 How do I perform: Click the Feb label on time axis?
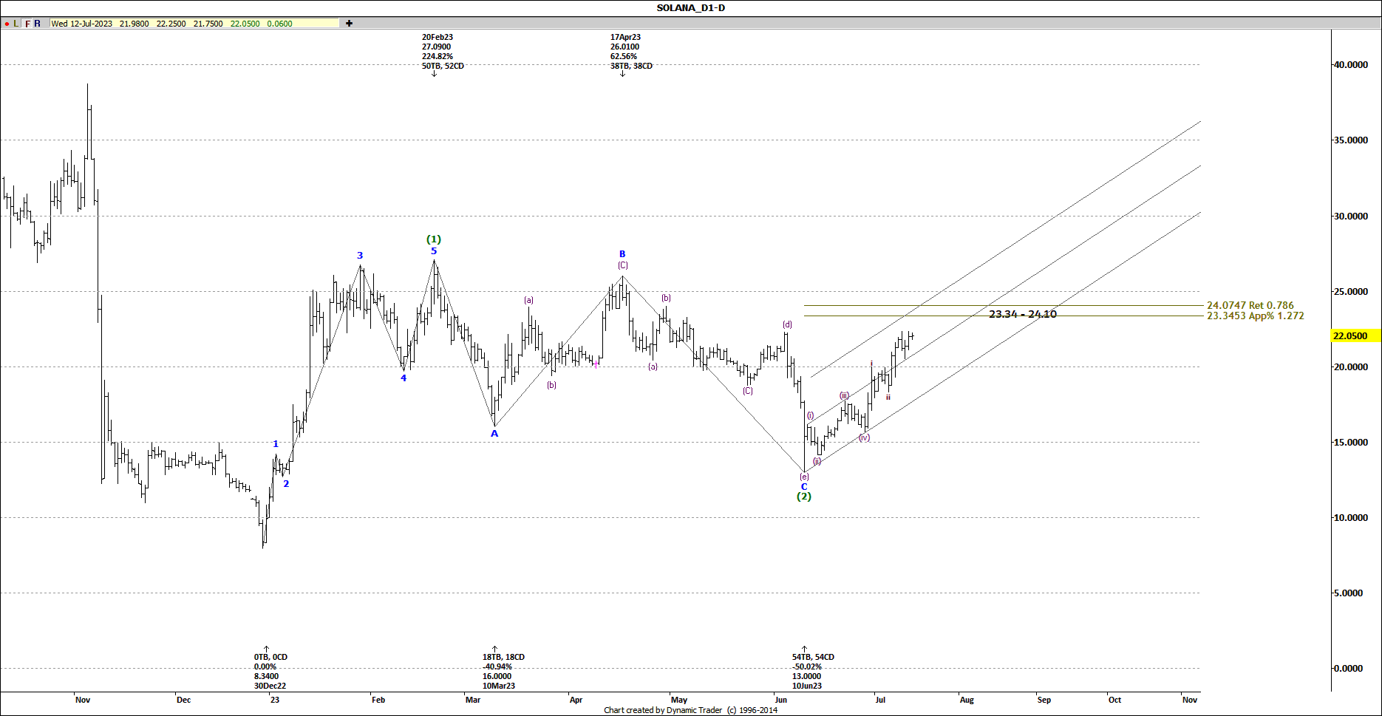pyautogui.click(x=378, y=700)
